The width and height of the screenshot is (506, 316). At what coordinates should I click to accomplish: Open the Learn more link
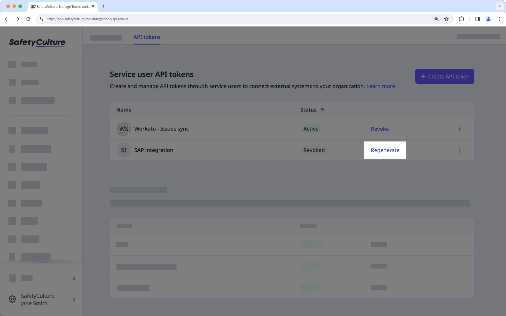(380, 86)
